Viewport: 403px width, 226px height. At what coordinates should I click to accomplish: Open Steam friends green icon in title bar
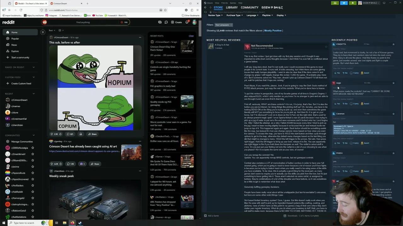(335, 3)
